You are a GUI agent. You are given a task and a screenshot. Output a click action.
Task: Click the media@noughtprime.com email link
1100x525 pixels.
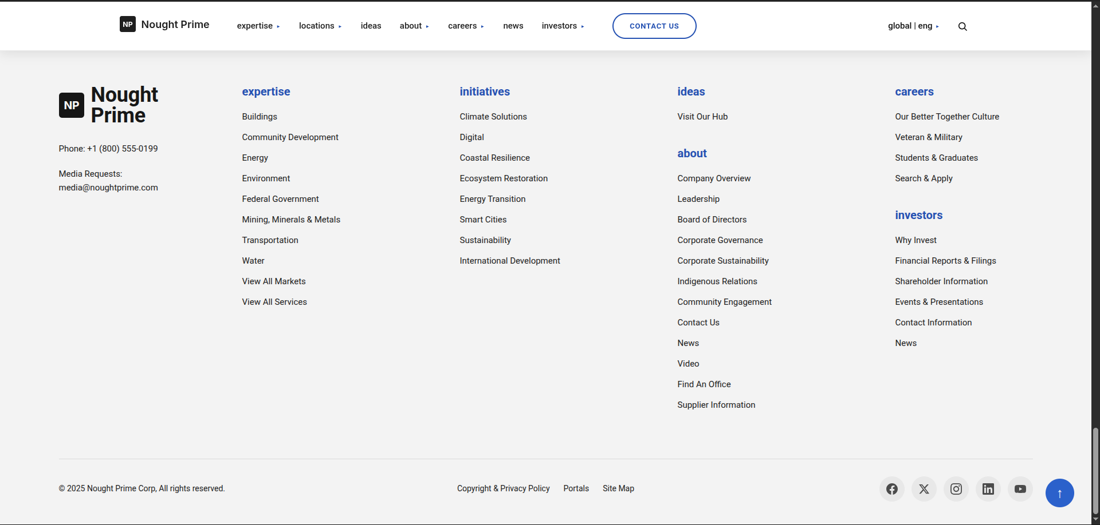[108, 187]
